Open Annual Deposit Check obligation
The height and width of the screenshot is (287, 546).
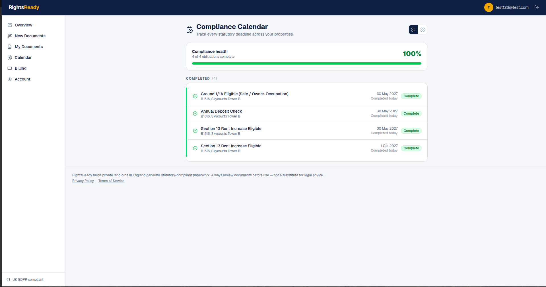[307, 113]
